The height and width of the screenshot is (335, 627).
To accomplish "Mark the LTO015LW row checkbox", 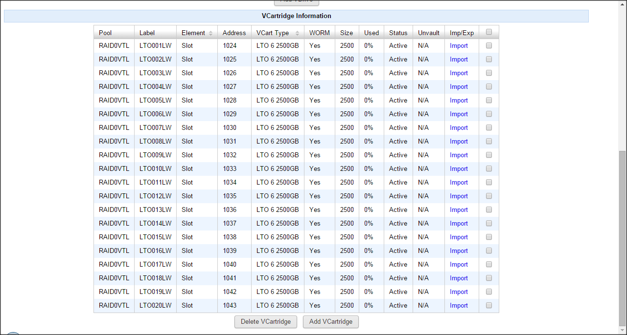I will [x=489, y=237].
